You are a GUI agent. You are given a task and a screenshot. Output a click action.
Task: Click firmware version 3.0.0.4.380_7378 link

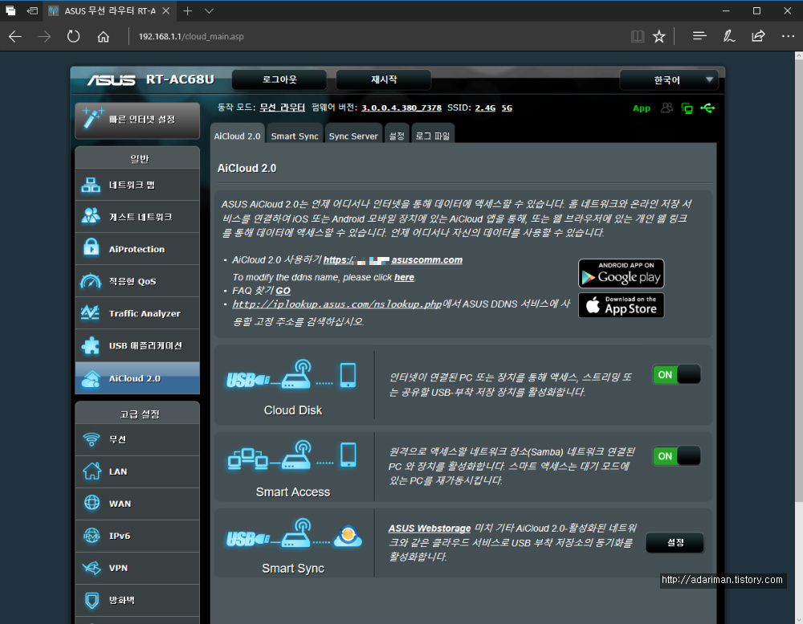401,108
